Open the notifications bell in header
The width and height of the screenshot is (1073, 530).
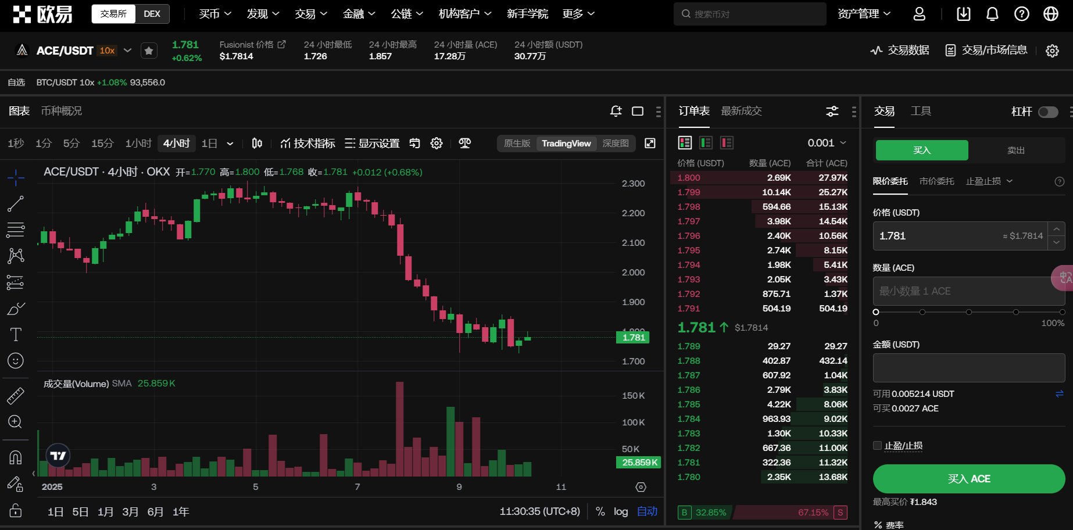pos(992,14)
